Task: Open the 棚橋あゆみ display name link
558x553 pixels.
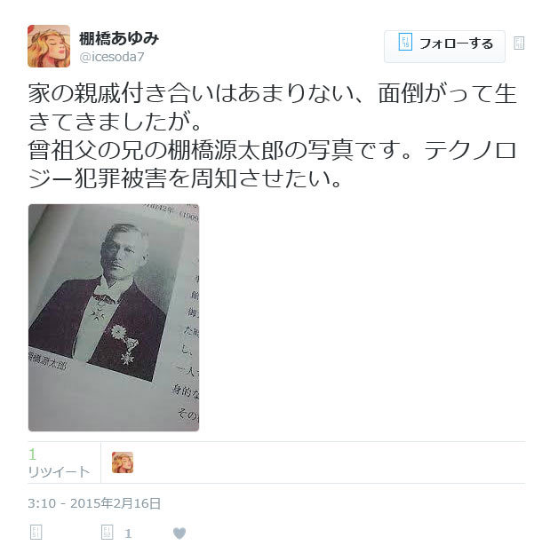Action: coord(119,38)
